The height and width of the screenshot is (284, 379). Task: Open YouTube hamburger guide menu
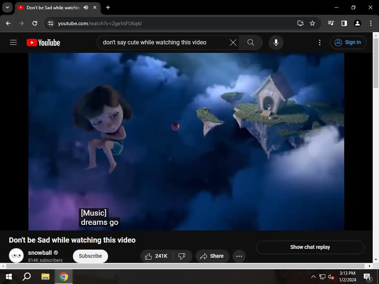pos(13,43)
